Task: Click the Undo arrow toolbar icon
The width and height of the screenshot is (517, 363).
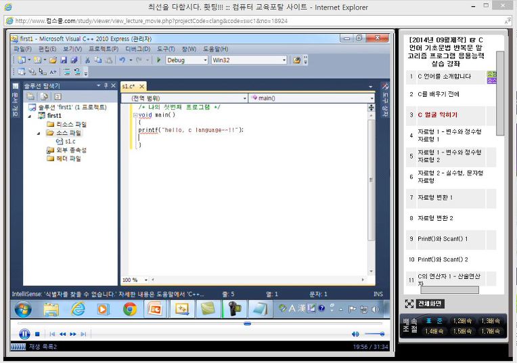Action: pyautogui.click(x=122, y=60)
